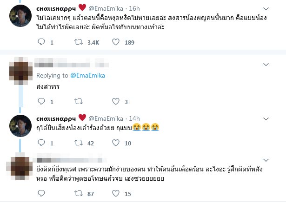Reply to the first tweet with 3.4K retweets
The height and width of the screenshot is (203, 286).
point(40,43)
